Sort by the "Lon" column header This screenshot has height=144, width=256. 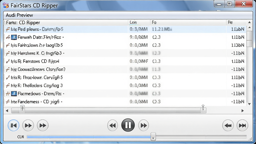pos(139,22)
